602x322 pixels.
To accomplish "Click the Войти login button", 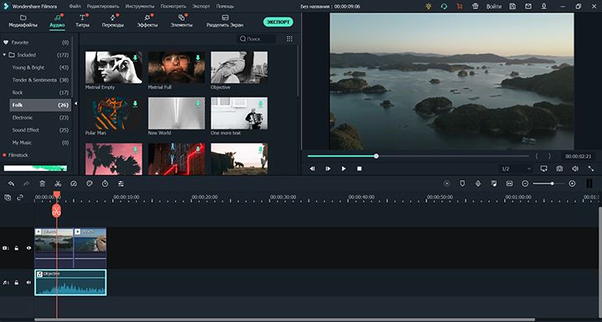I will tap(494, 7).
